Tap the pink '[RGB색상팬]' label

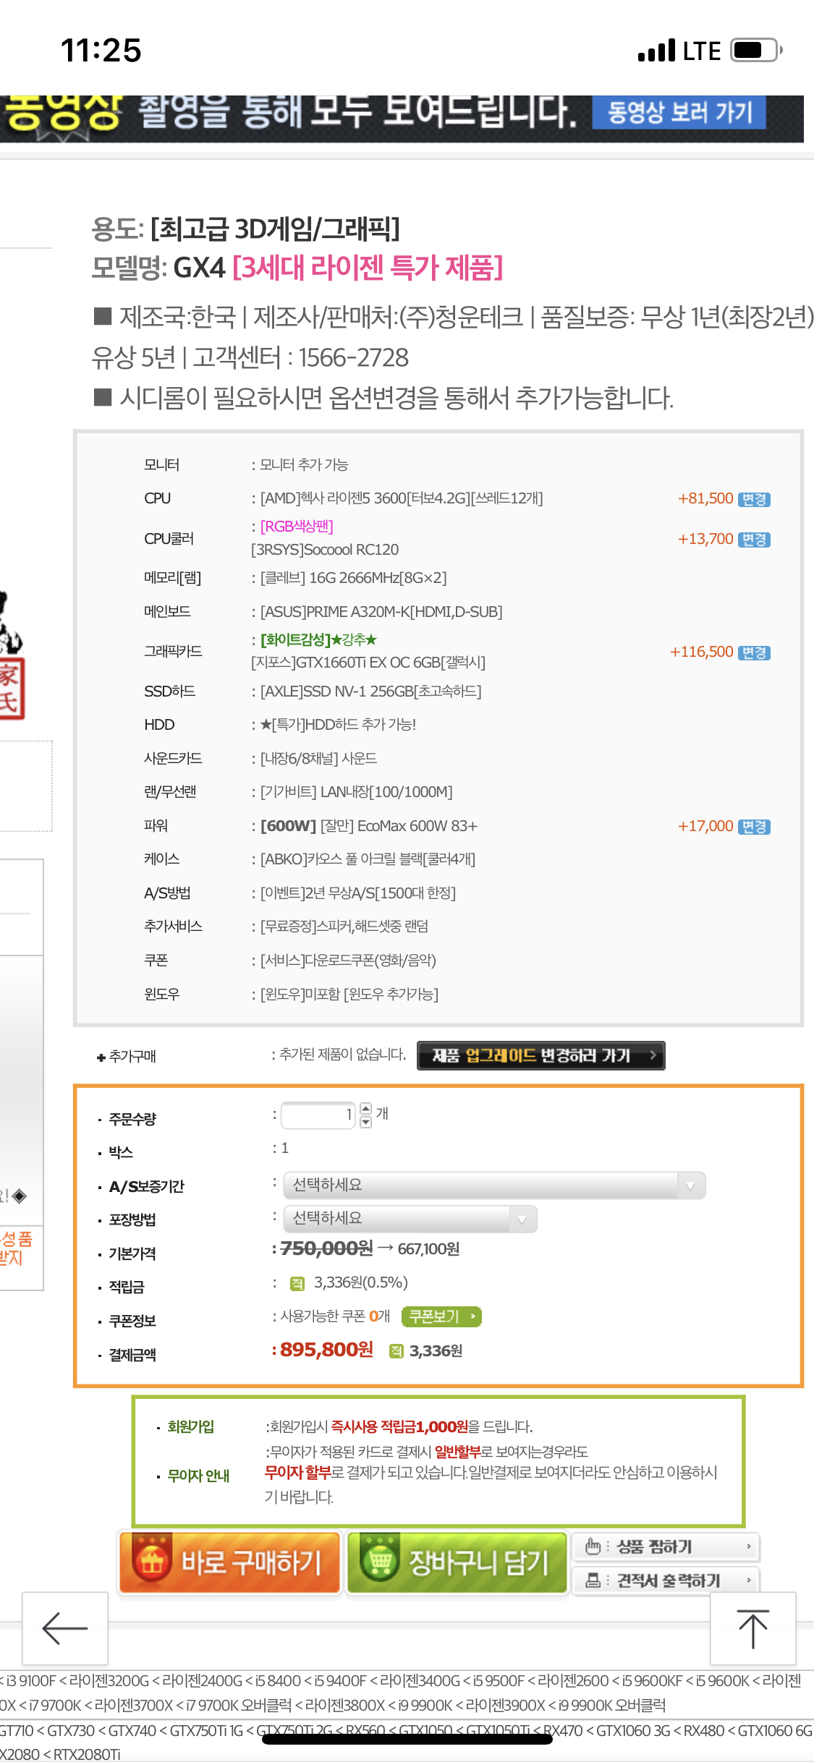tap(297, 527)
